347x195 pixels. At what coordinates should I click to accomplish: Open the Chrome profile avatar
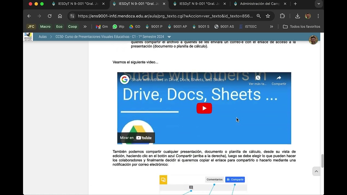[x=308, y=16]
